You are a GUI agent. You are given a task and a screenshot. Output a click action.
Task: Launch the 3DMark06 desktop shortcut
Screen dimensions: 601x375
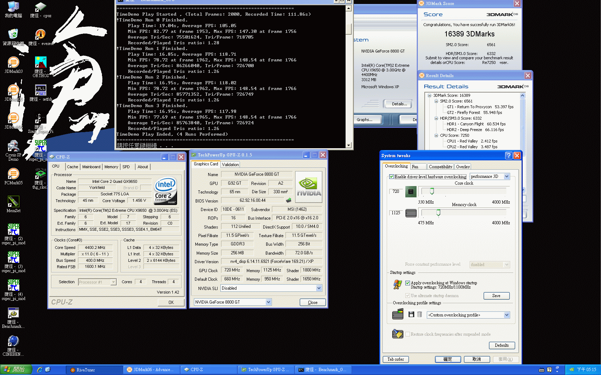point(13,121)
